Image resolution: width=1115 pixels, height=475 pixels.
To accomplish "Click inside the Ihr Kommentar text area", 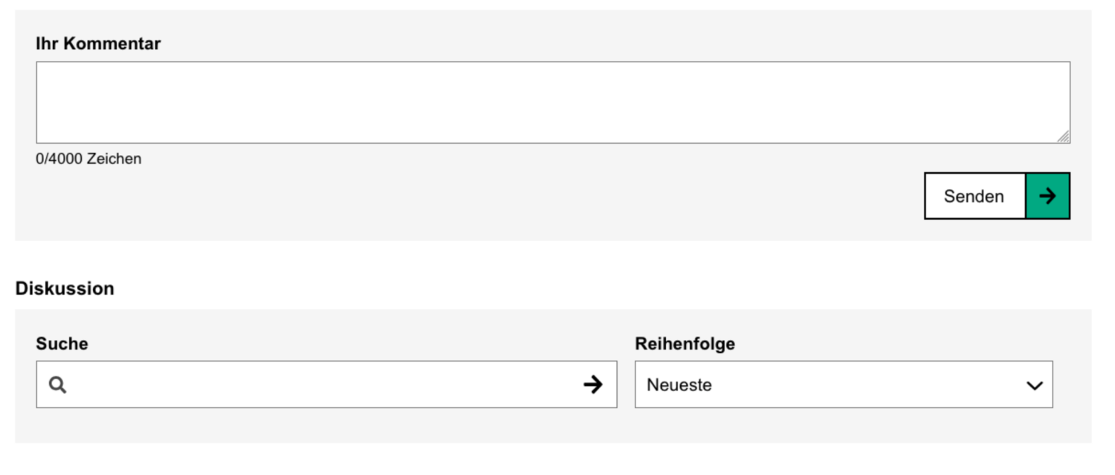I will coord(553,100).
